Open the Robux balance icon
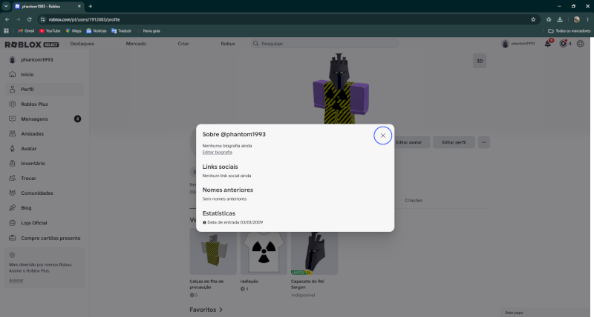 point(564,44)
